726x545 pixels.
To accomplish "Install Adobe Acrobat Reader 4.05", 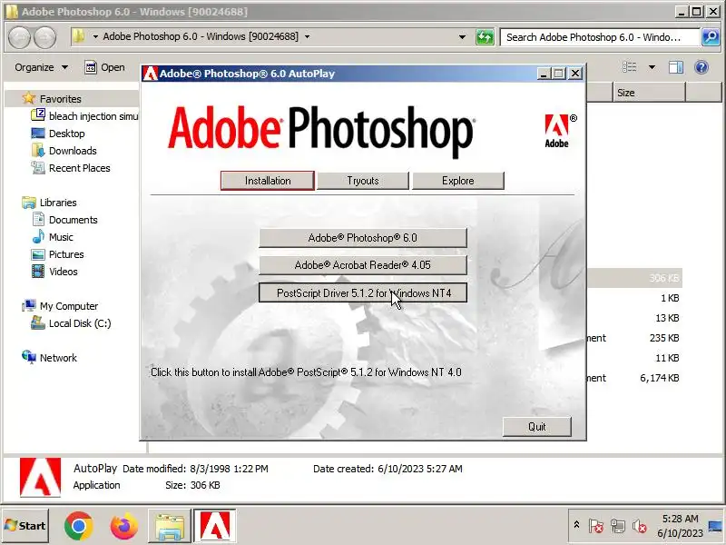I will click(x=362, y=265).
